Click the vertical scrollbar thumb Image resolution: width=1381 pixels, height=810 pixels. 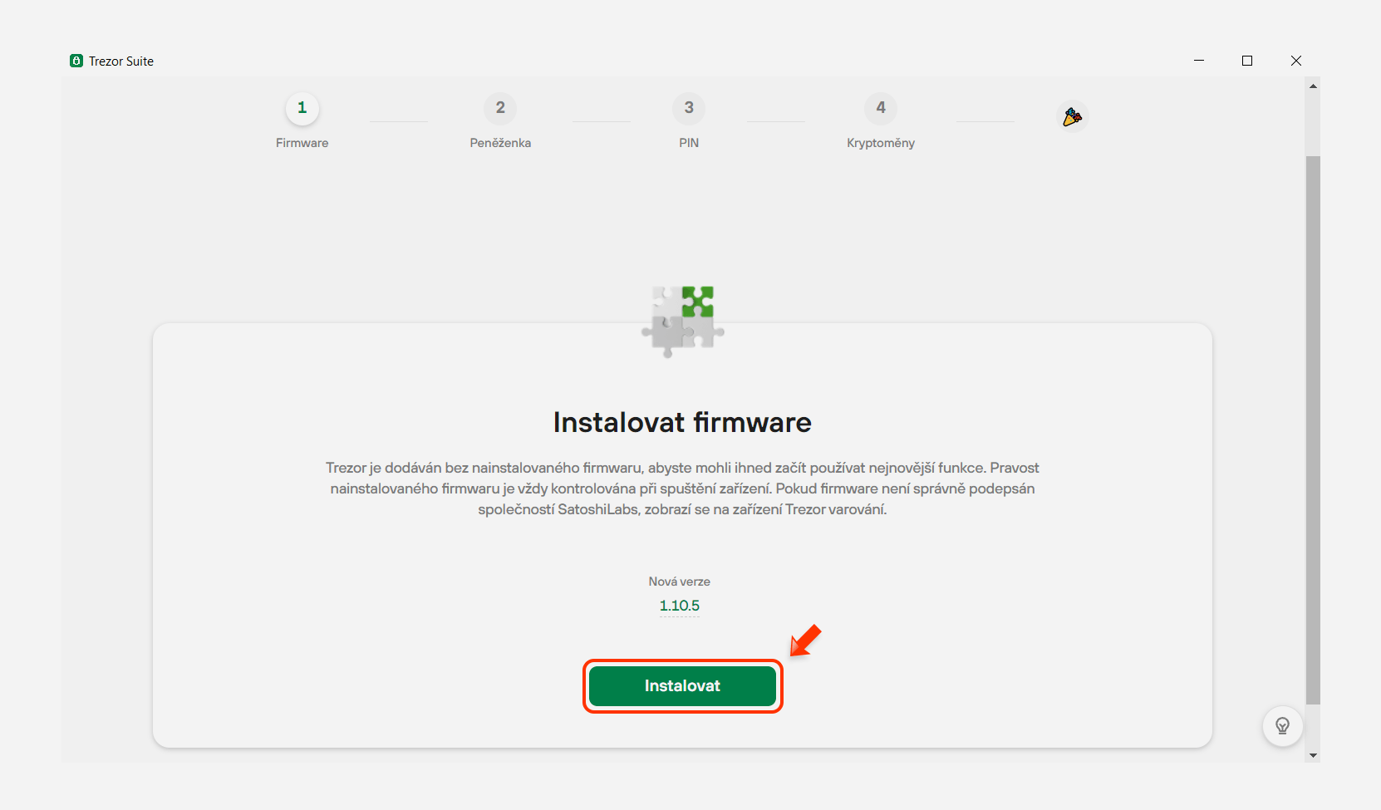1313,430
